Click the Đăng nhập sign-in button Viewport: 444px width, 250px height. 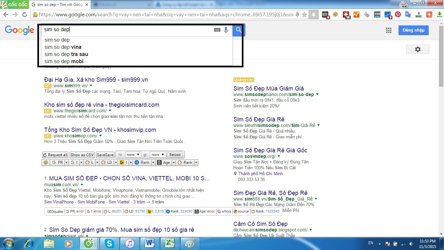click(x=413, y=30)
